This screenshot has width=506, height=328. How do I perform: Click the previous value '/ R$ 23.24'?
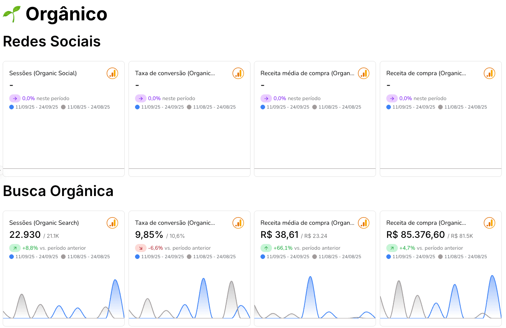point(314,236)
